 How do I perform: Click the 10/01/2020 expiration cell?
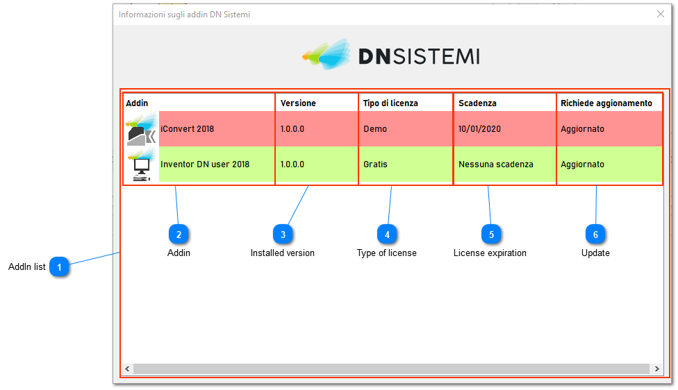(x=479, y=128)
